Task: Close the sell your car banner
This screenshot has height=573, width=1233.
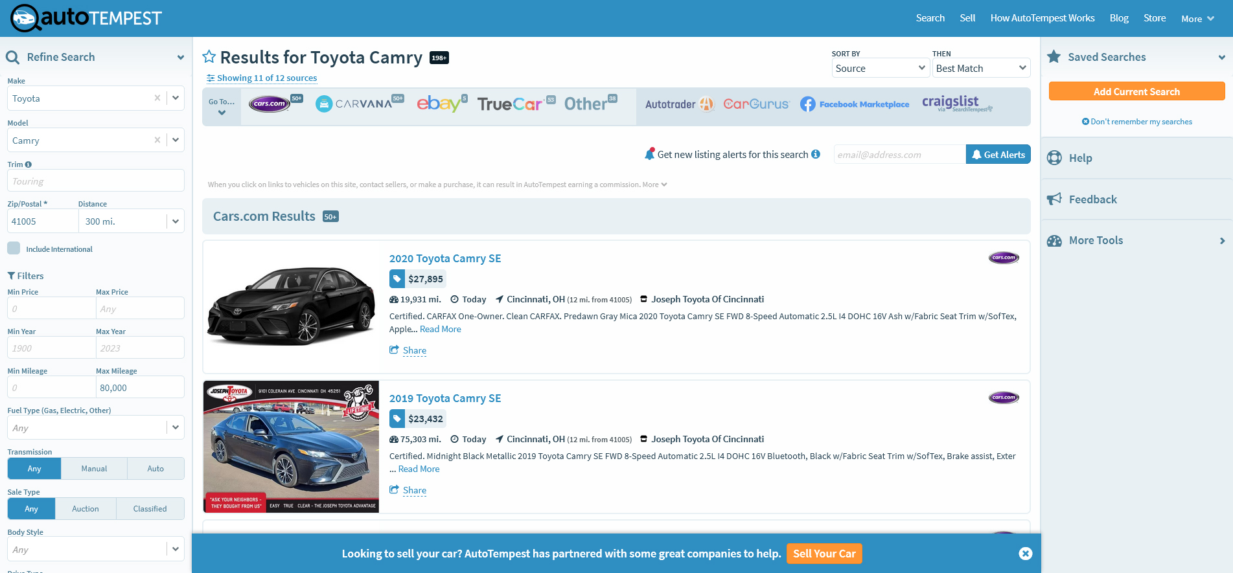Action: pos(1025,554)
